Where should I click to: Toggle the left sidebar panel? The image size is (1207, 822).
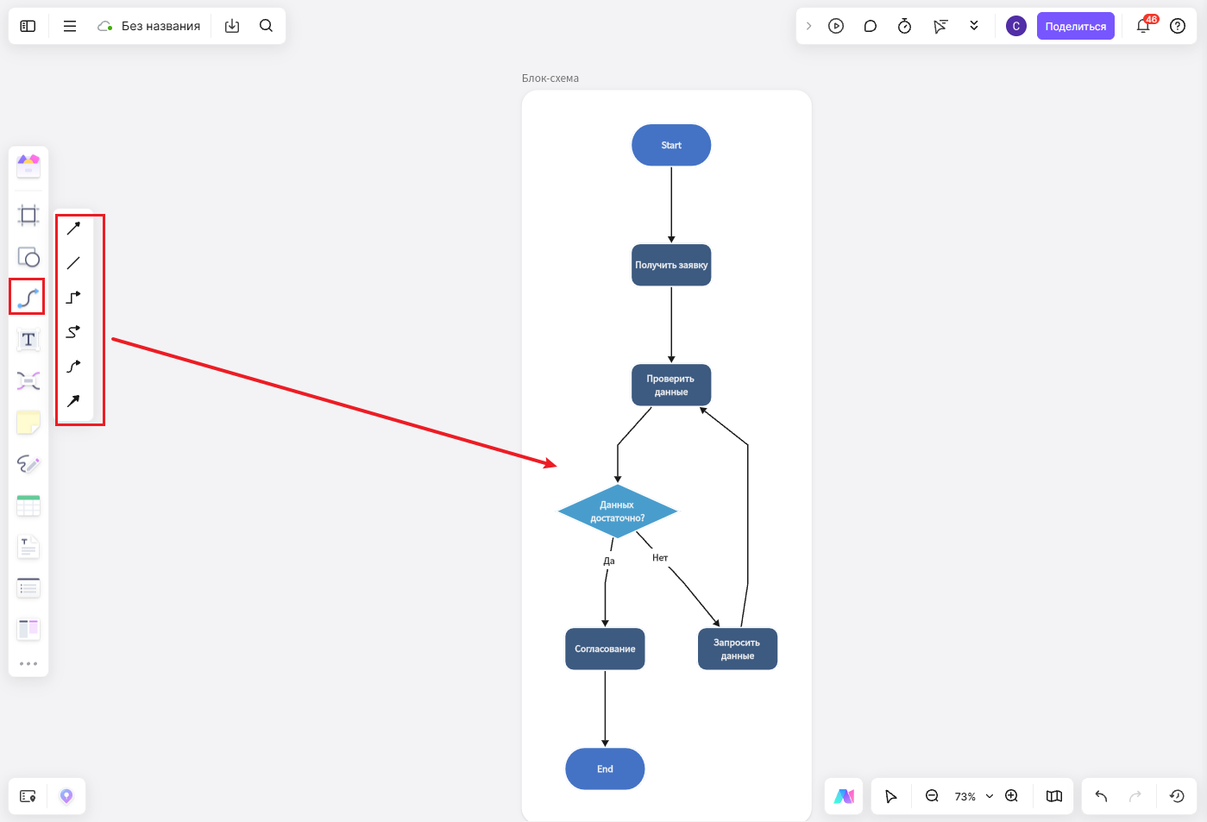pos(28,26)
